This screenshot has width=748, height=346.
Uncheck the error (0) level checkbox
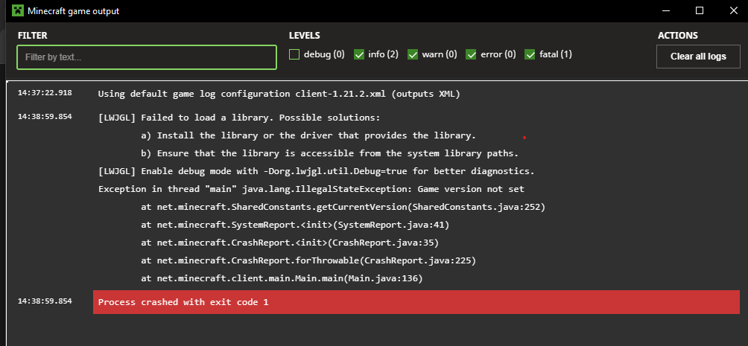(472, 54)
